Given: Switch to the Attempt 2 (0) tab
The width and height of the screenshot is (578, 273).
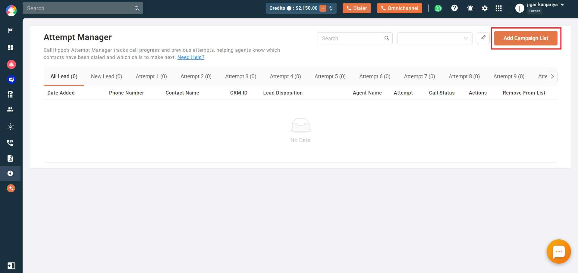Looking at the screenshot, I should tap(196, 76).
